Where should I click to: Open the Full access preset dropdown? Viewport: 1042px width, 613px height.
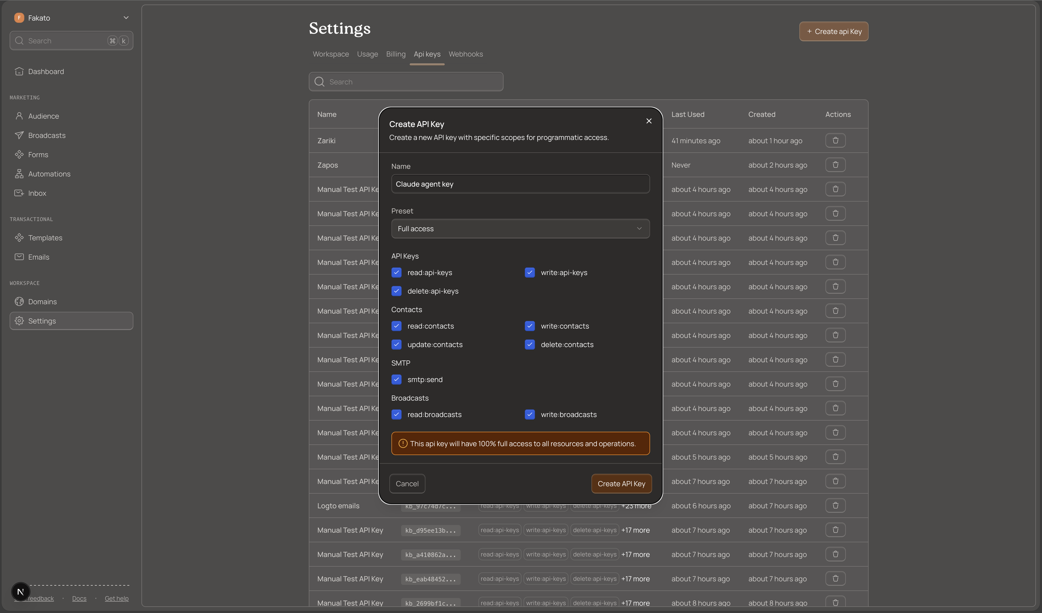click(520, 228)
